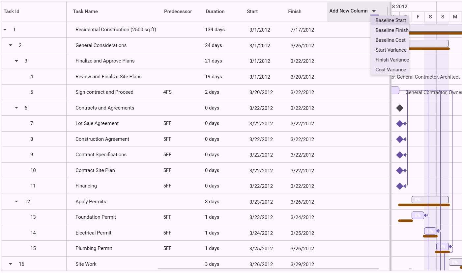Click the Financing milestone diamond

click(400, 186)
